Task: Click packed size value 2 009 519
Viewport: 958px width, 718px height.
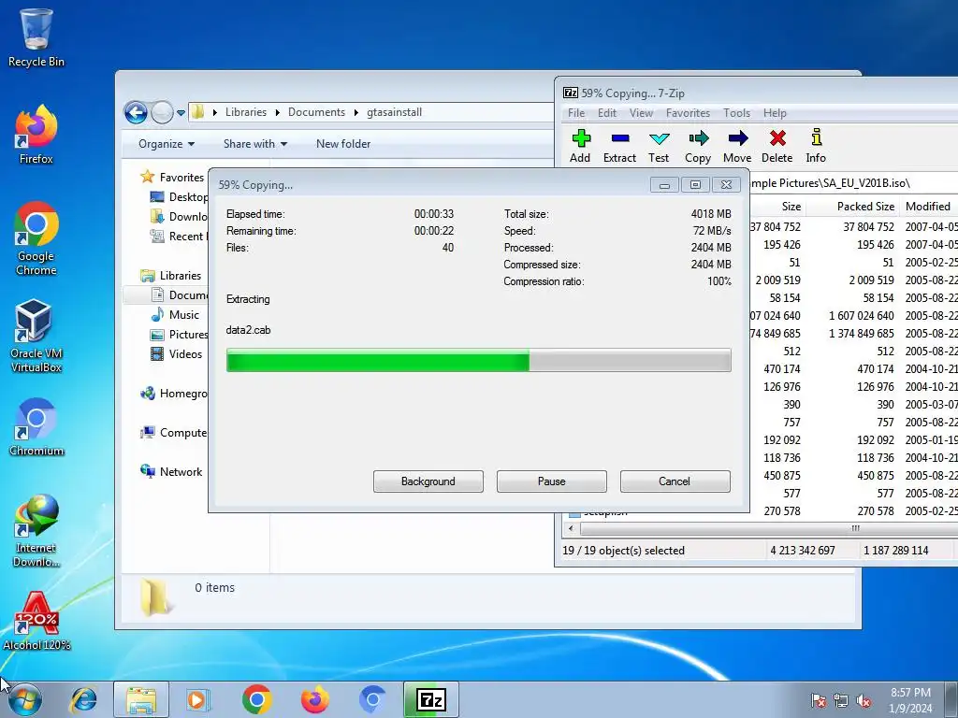Action: 872,280
